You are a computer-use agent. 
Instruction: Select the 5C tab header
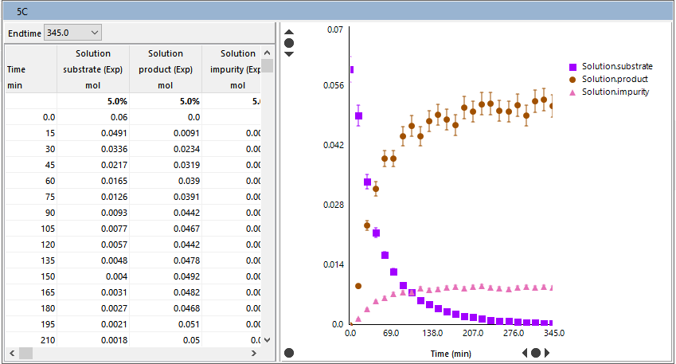coord(24,12)
